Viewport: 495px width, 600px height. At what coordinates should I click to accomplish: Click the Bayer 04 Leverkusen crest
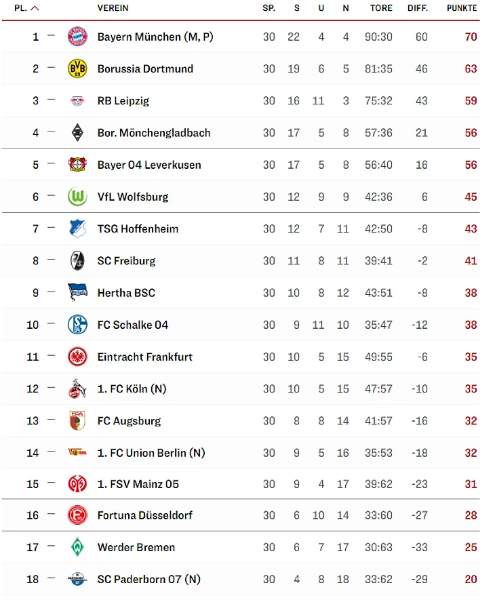click(x=77, y=165)
